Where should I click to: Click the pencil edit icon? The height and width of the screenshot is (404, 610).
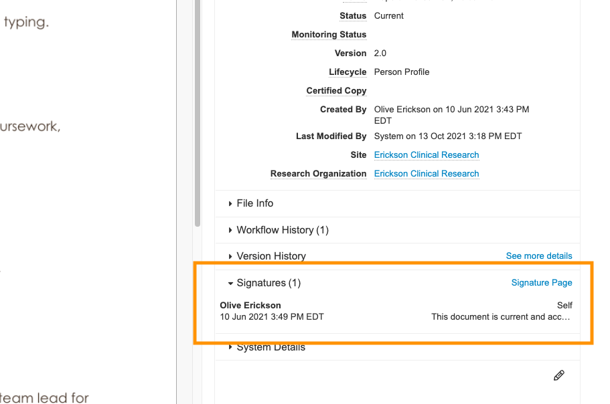(559, 375)
